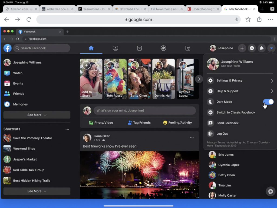Tap the iPad browser share icon
Image resolution: width=277 pixels, height=208 pixels.
pos(259,19)
